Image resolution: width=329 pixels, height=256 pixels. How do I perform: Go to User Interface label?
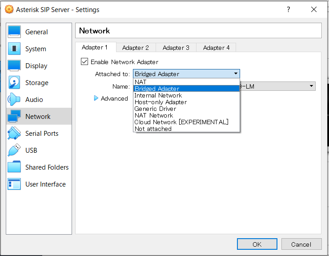pos(45,184)
